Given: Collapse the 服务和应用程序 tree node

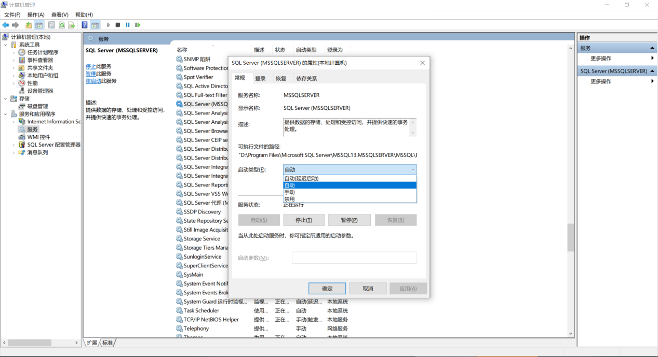Looking at the screenshot, I should (6, 114).
